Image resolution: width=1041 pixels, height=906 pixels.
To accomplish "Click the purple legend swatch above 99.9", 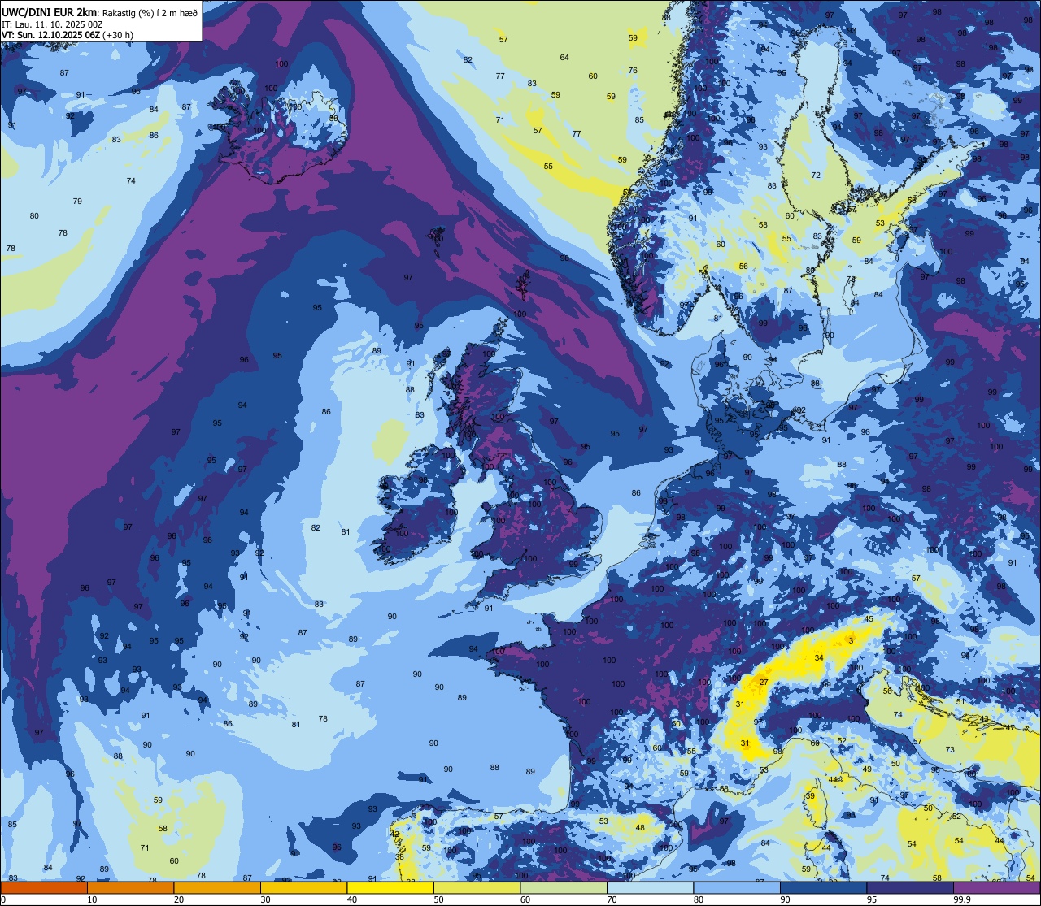I will (x=998, y=888).
